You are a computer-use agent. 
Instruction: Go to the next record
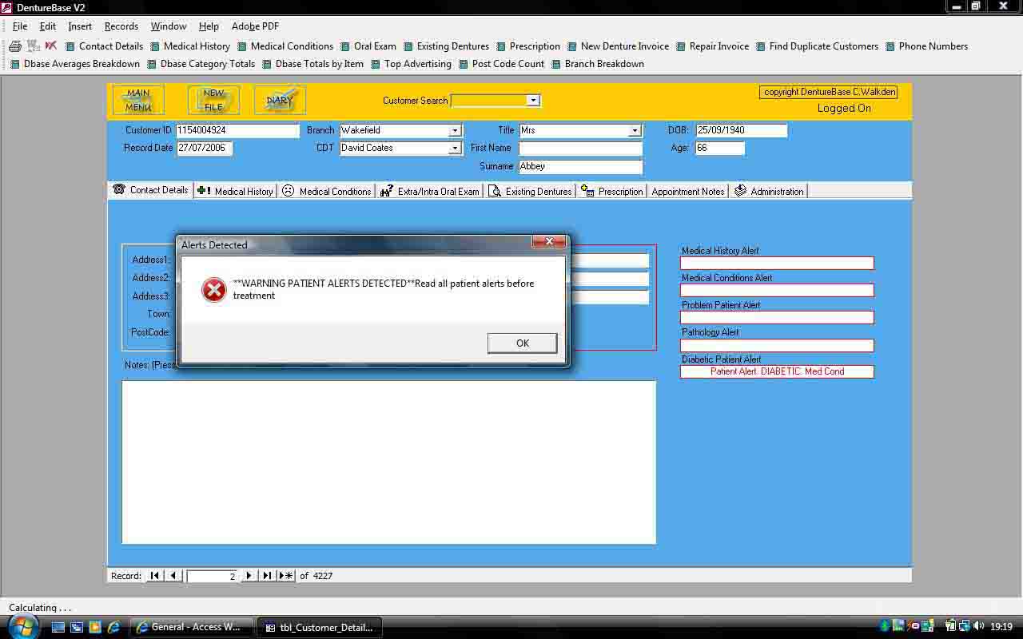249,576
